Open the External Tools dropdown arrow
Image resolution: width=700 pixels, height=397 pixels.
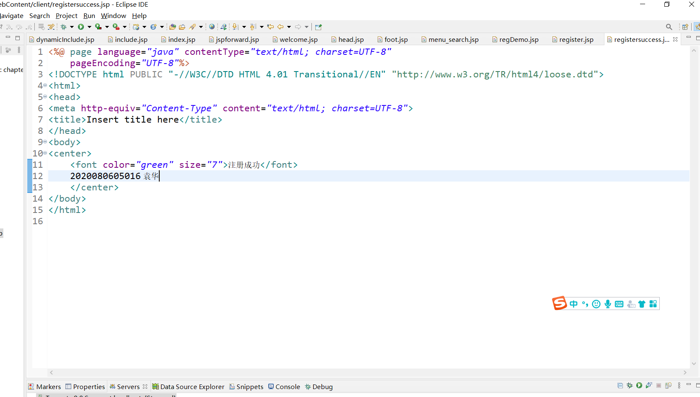pyautogui.click(x=124, y=27)
